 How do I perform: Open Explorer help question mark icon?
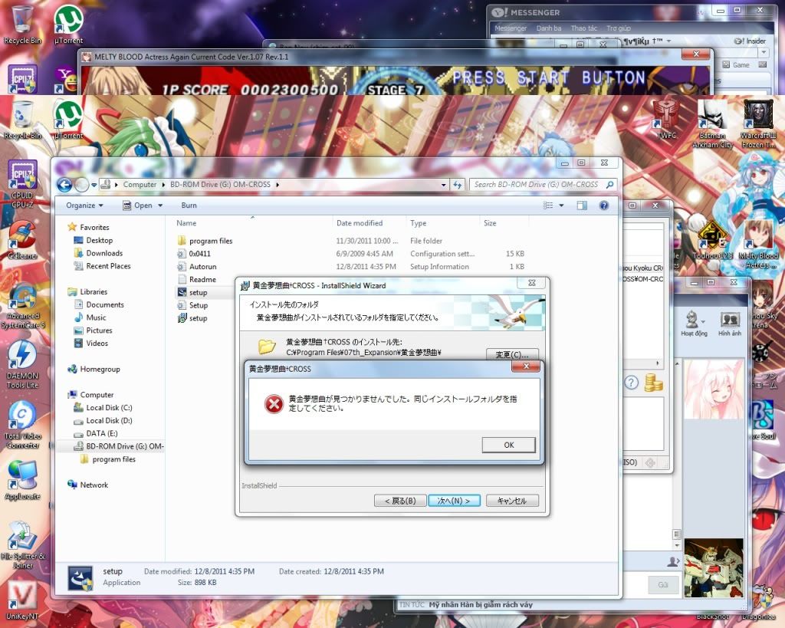[x=604, y=205]
